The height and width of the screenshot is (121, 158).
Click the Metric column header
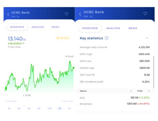(x=83, y=91)
